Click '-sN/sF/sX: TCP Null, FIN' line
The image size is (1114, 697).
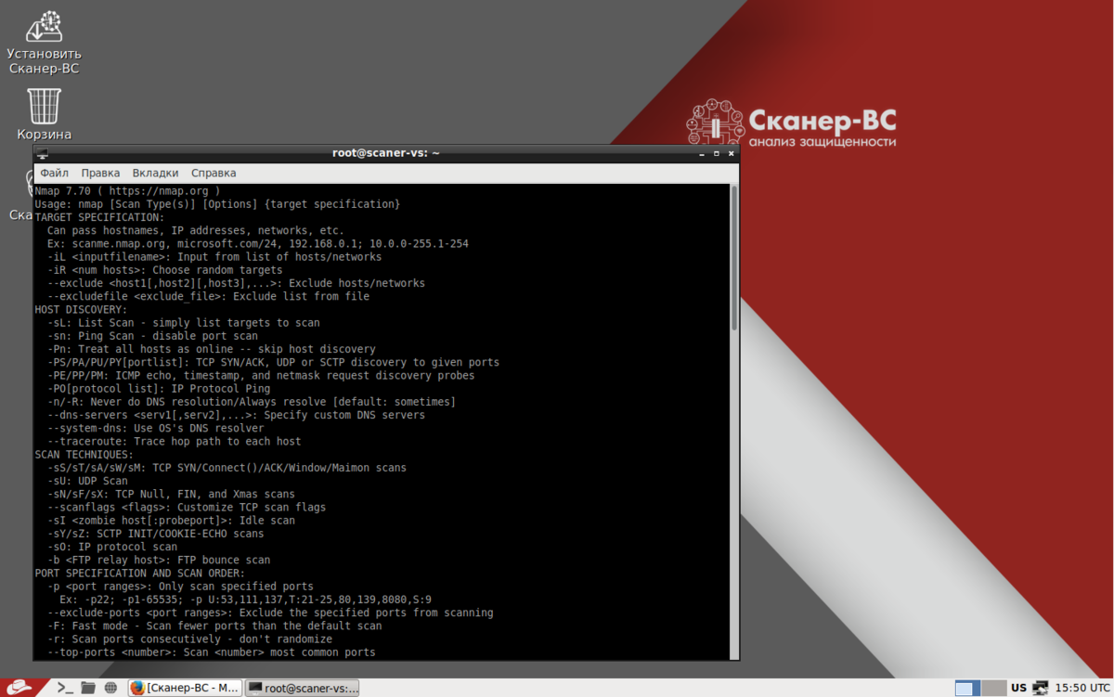click(171, 494)
